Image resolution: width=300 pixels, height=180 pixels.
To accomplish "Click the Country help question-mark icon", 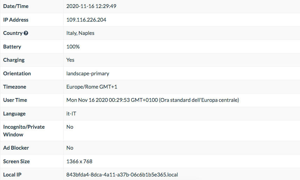I will (26, 33).
